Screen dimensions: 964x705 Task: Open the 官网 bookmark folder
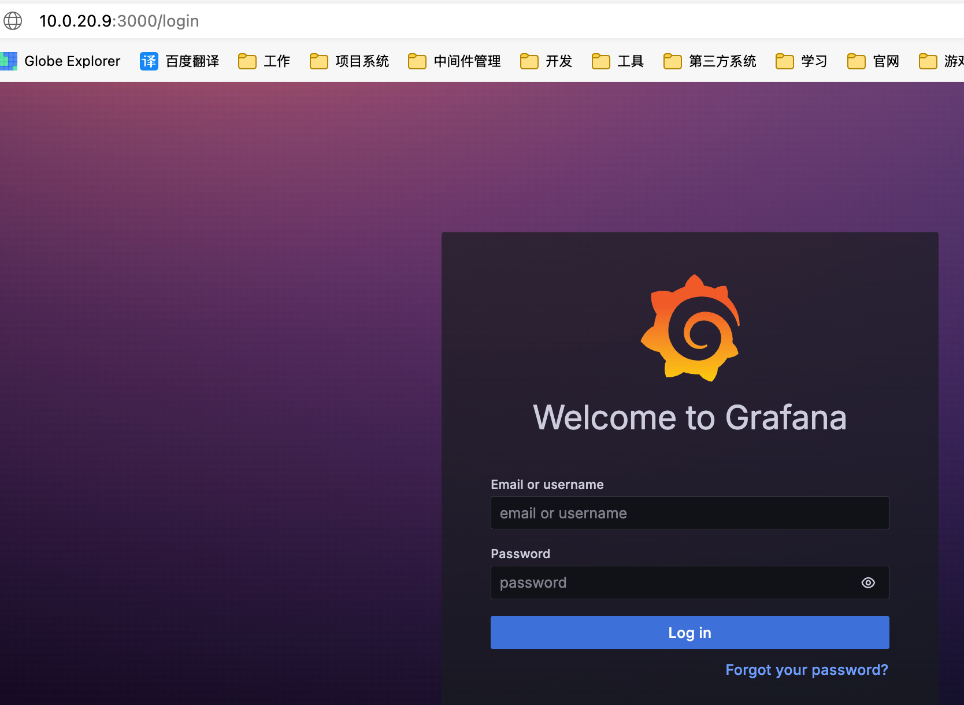point(873,61)
